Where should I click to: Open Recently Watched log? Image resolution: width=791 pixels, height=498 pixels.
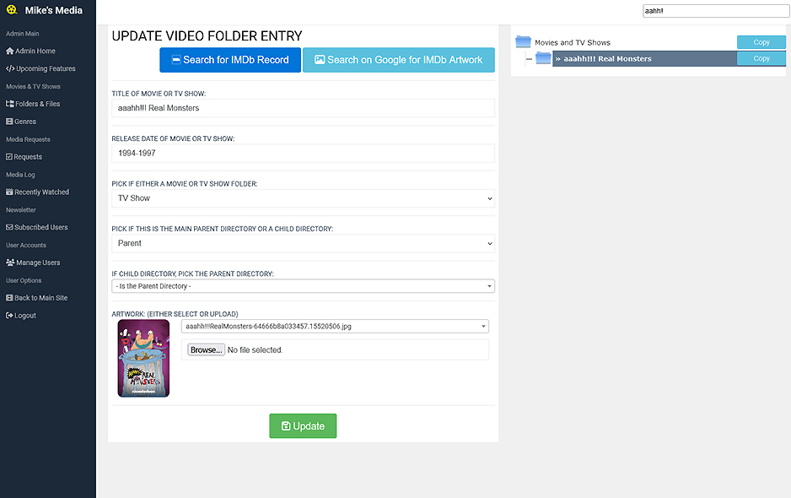tap(41, 192)
